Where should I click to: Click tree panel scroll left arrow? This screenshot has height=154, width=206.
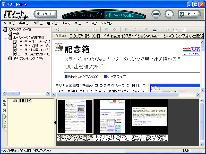pos(4,93)
